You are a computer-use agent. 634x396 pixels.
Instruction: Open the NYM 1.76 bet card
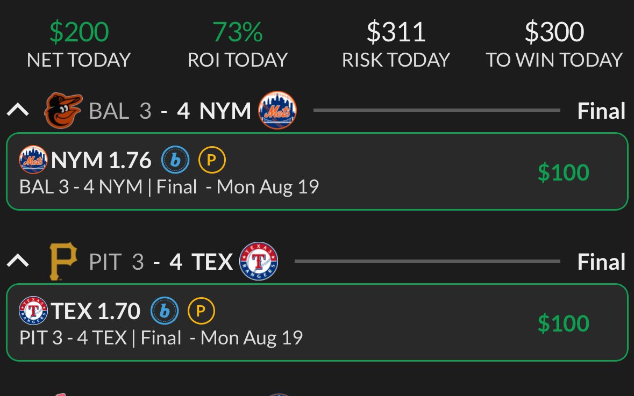[x=317, y=171]
